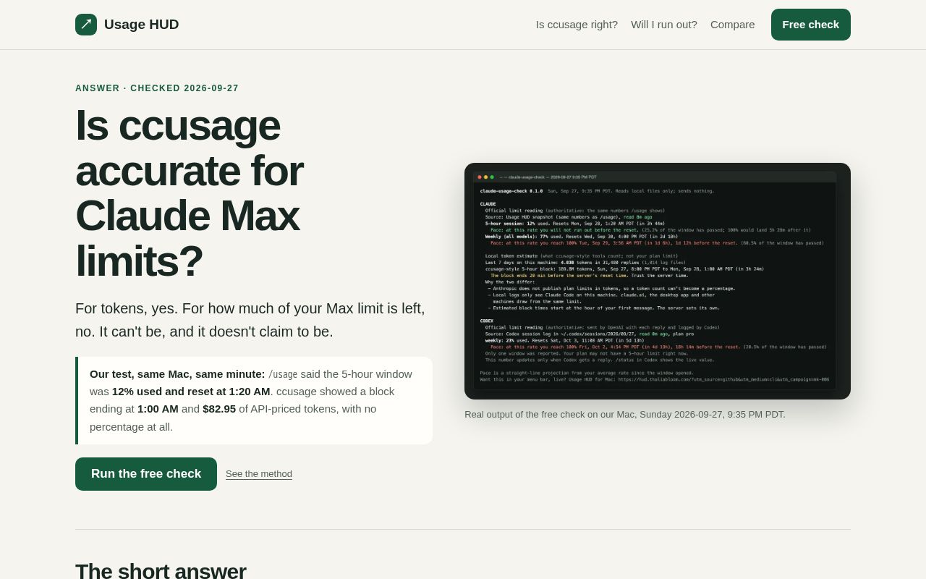
Task: Open the terminal output screenshot thumbnail
Action: pyautogui.click(x=658, y=281)
